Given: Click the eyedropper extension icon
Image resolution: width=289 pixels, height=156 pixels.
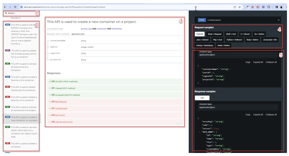Looking at the screenshot, I should tap(247, 7).
